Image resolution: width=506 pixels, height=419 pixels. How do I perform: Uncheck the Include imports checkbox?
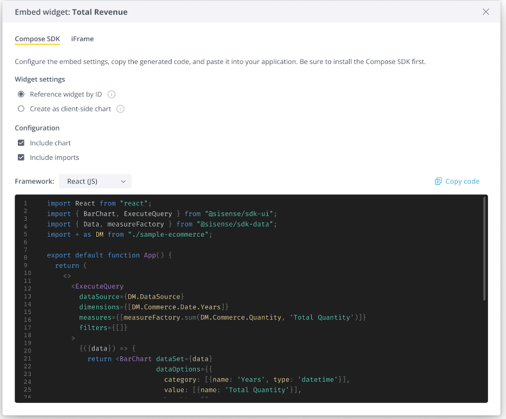21,157
